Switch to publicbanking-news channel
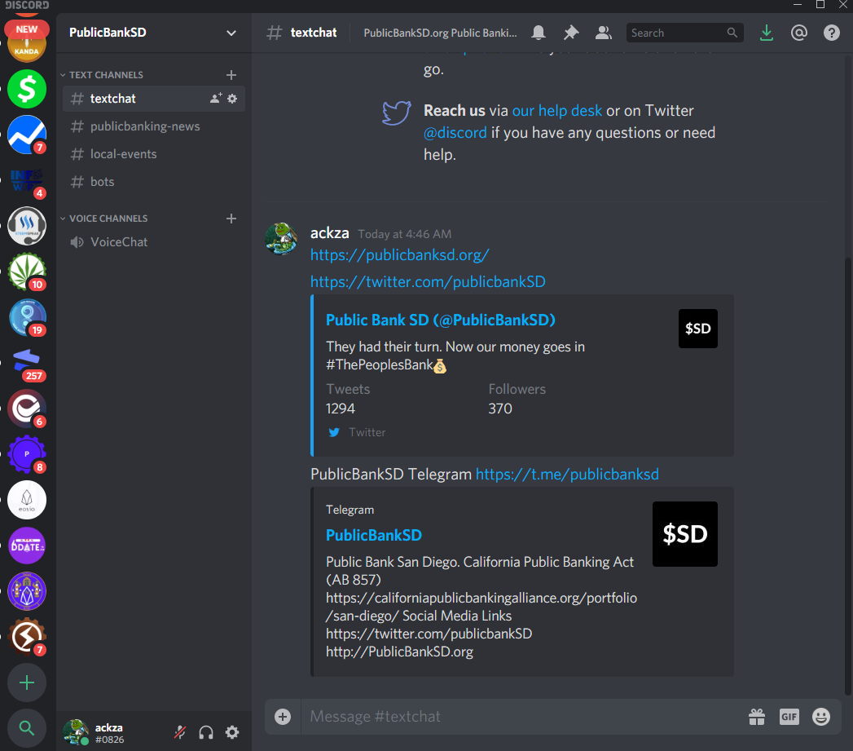 153,126
